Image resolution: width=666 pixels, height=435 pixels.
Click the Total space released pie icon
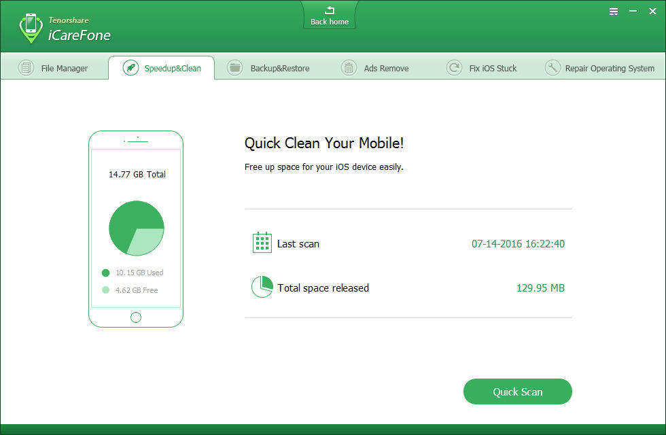pyautogui.click(x=262, y=287)
